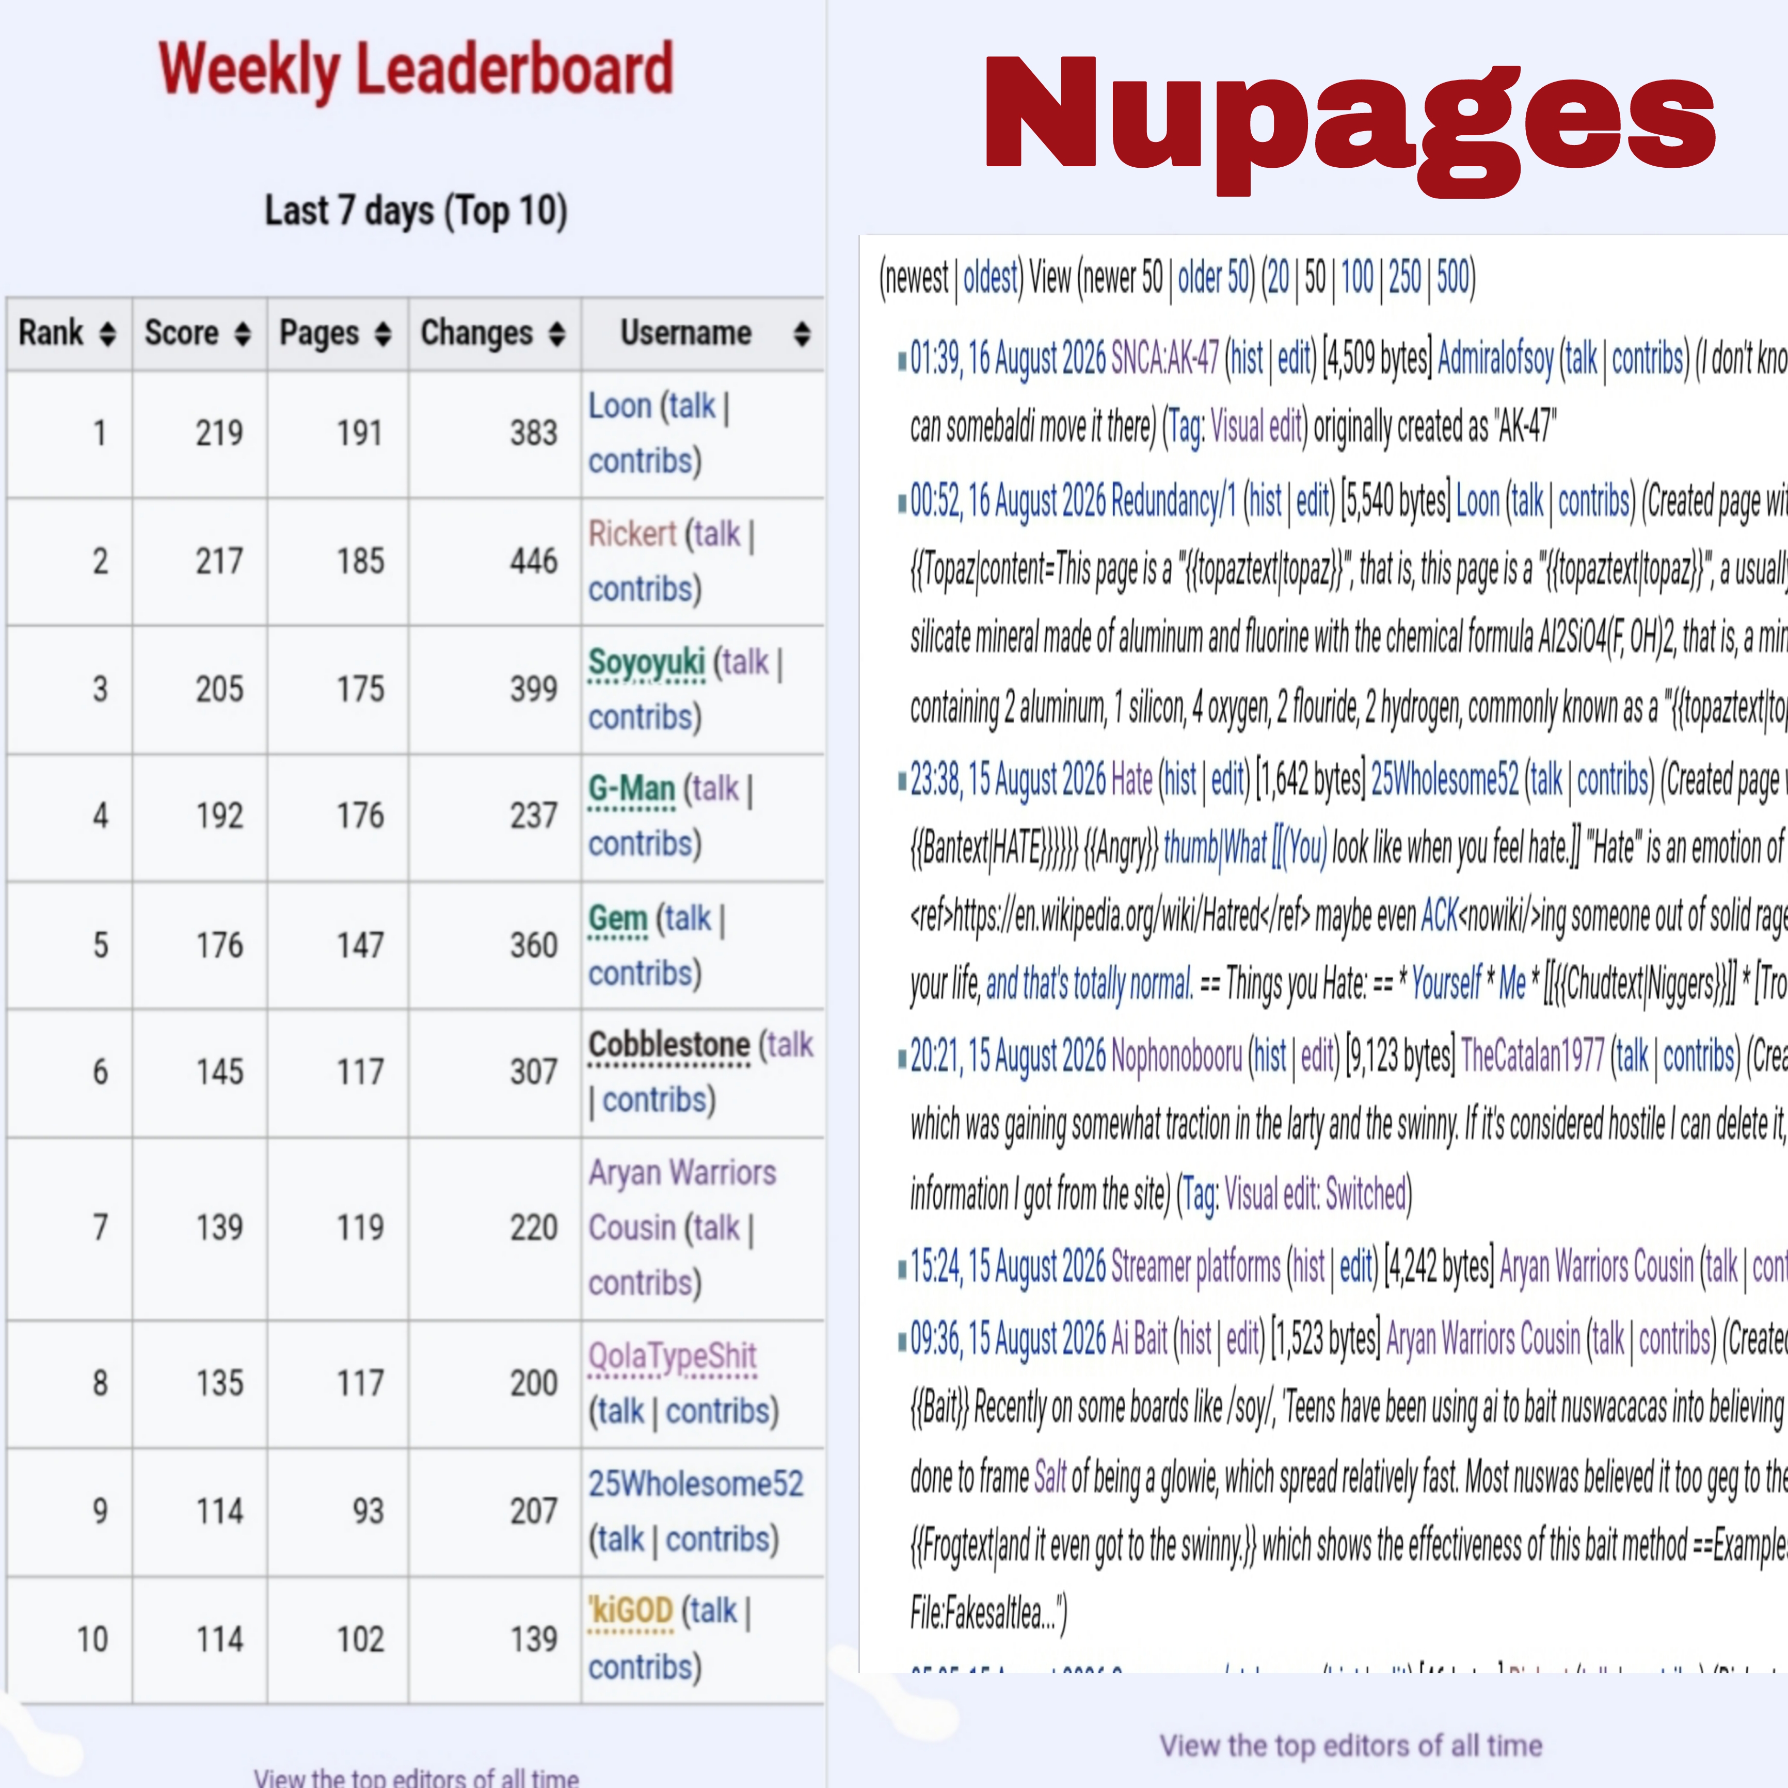
Task: Show 500 entries per page
Action: pyautogui.click(x=1453, y=278)
